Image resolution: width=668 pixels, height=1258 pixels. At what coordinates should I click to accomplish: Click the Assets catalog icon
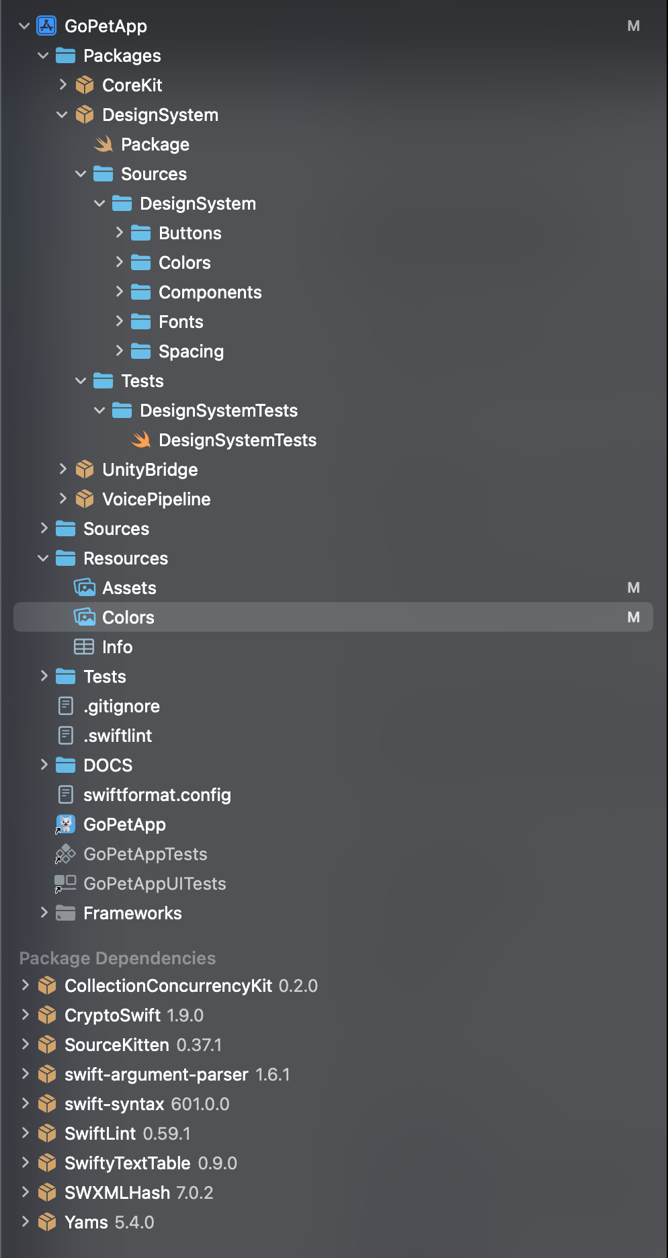coord(85,588)
